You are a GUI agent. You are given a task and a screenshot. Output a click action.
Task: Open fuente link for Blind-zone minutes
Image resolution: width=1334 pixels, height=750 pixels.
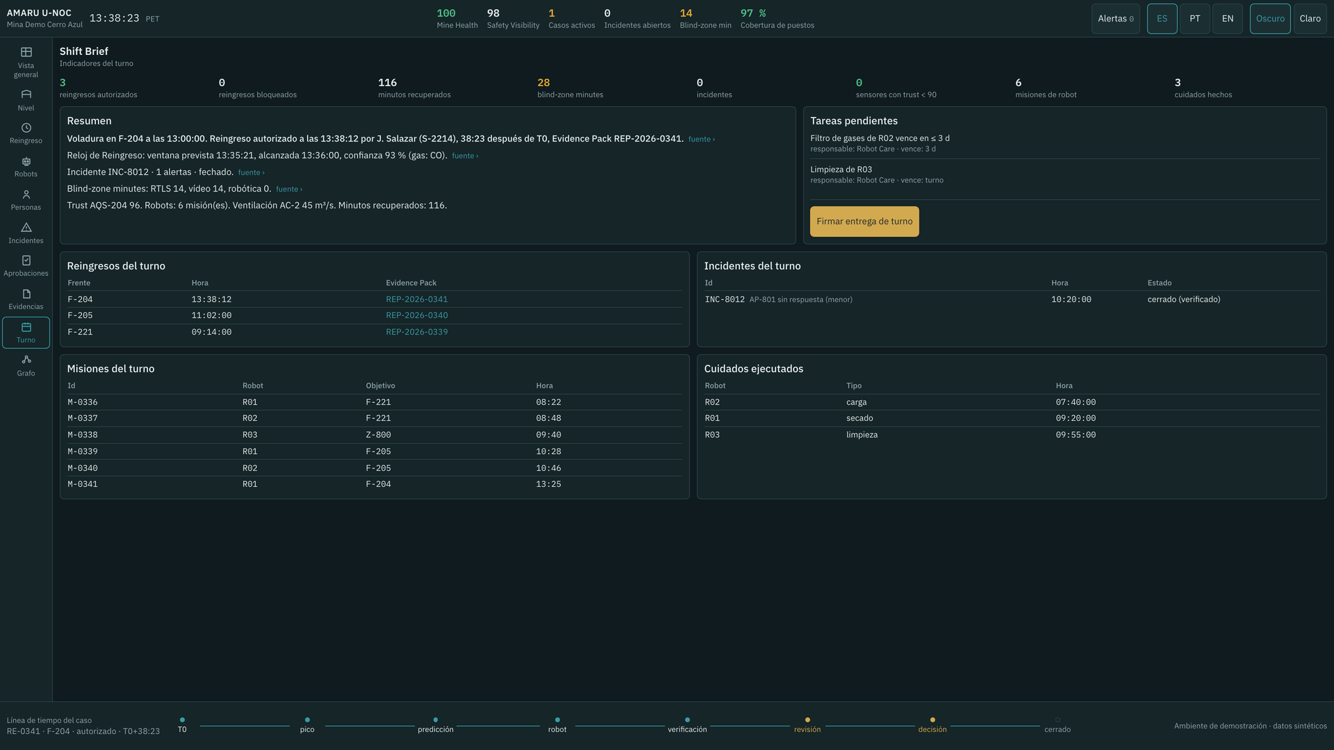[288, 190]
